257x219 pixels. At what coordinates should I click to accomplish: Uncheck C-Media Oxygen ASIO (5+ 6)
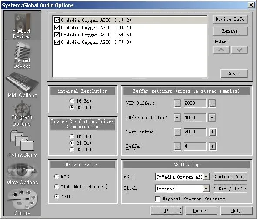tap(57, 35)
